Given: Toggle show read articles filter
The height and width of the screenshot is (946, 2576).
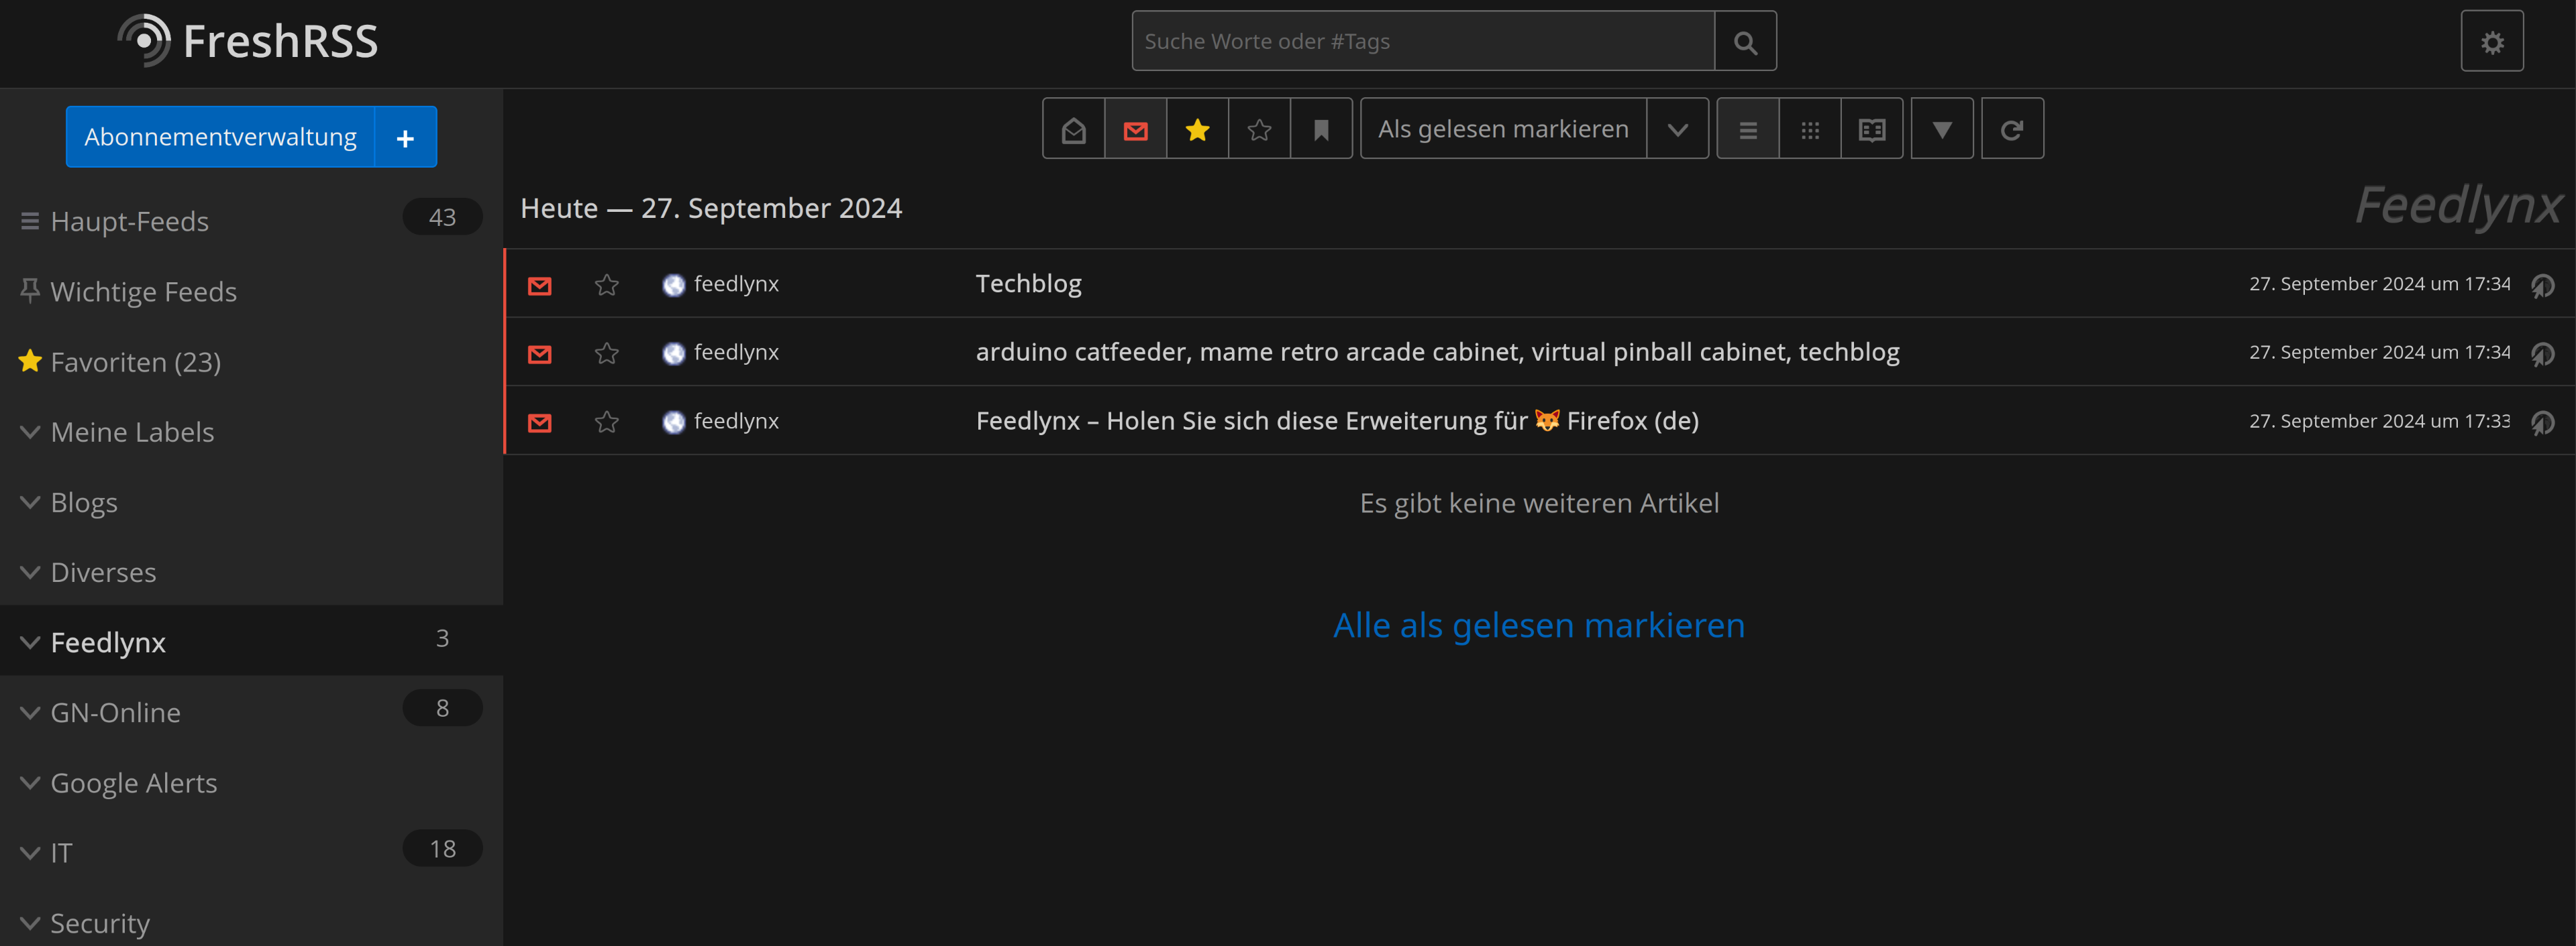Looking at the screenshot, I should coord(1074,129).
